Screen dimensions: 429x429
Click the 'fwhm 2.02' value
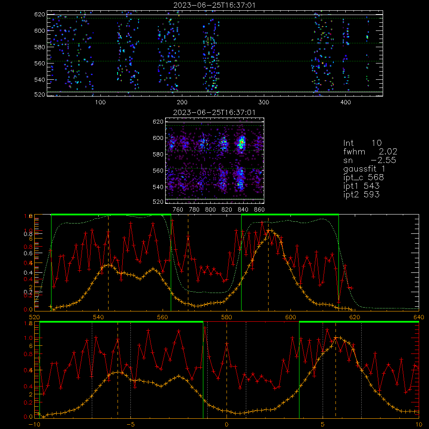click(371, 151)
